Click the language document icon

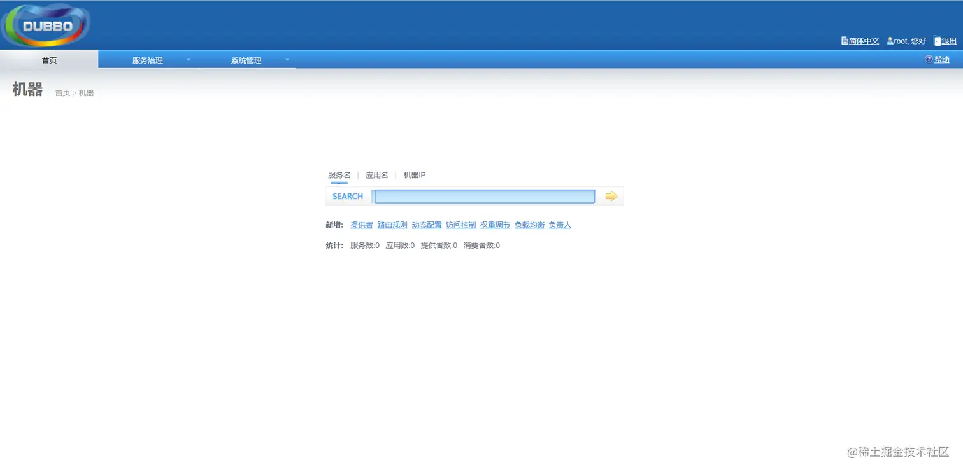click(845, 41)
